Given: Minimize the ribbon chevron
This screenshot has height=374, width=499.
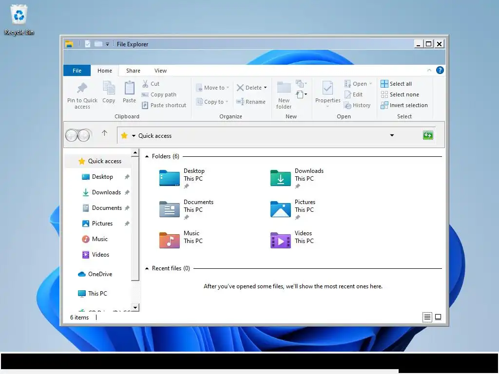Looking at the screenshot, I should 429,70.
